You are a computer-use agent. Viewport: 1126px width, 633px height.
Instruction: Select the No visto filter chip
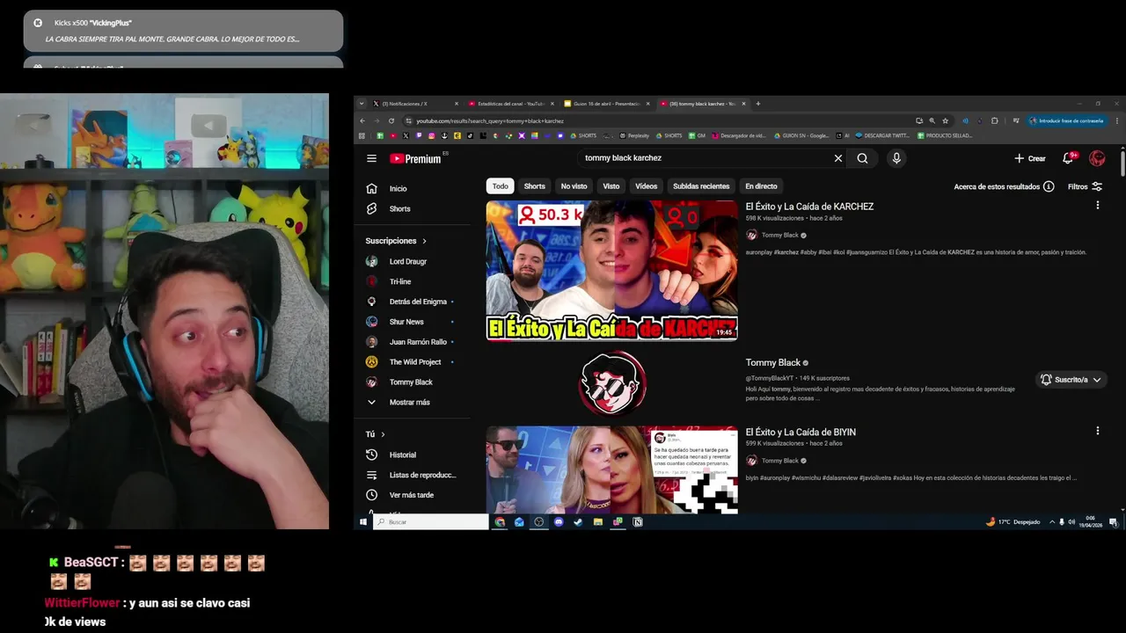pyautogui.click(x=574, y=186)
